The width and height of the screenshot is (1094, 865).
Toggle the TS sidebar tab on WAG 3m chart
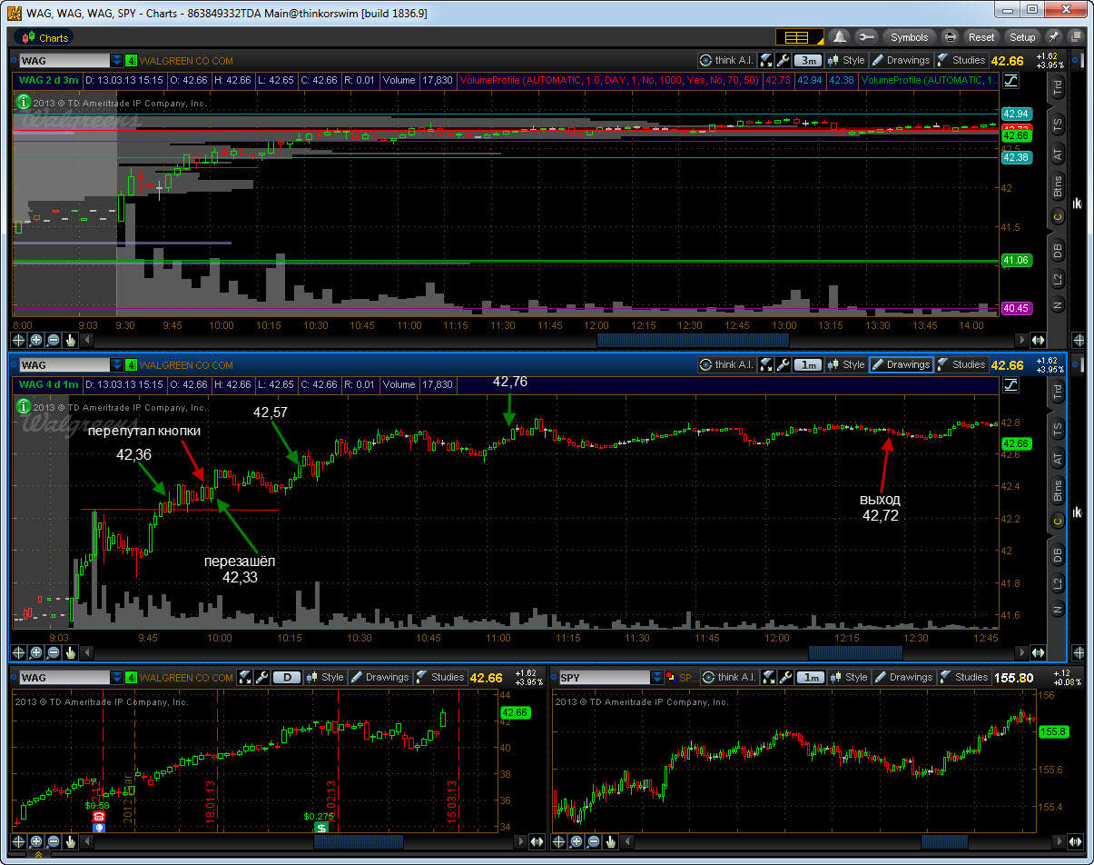[x=1058, y=123]
